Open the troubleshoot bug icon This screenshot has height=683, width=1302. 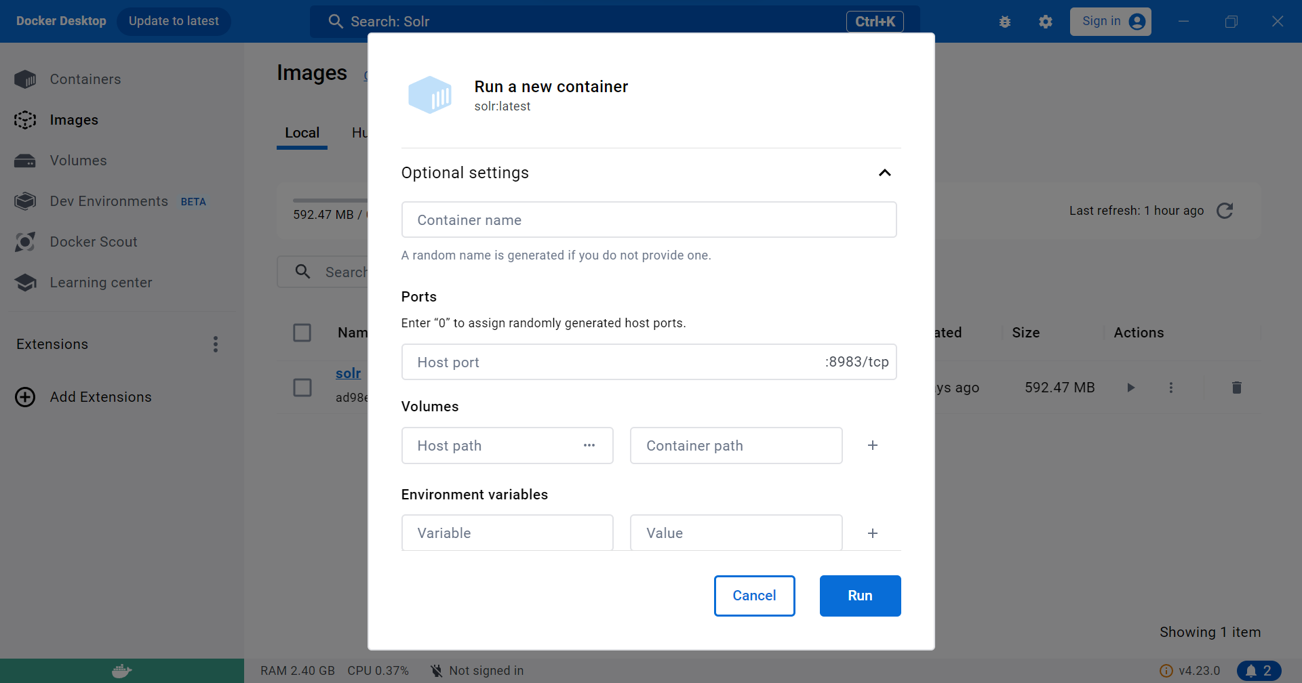click(1005, 22)
